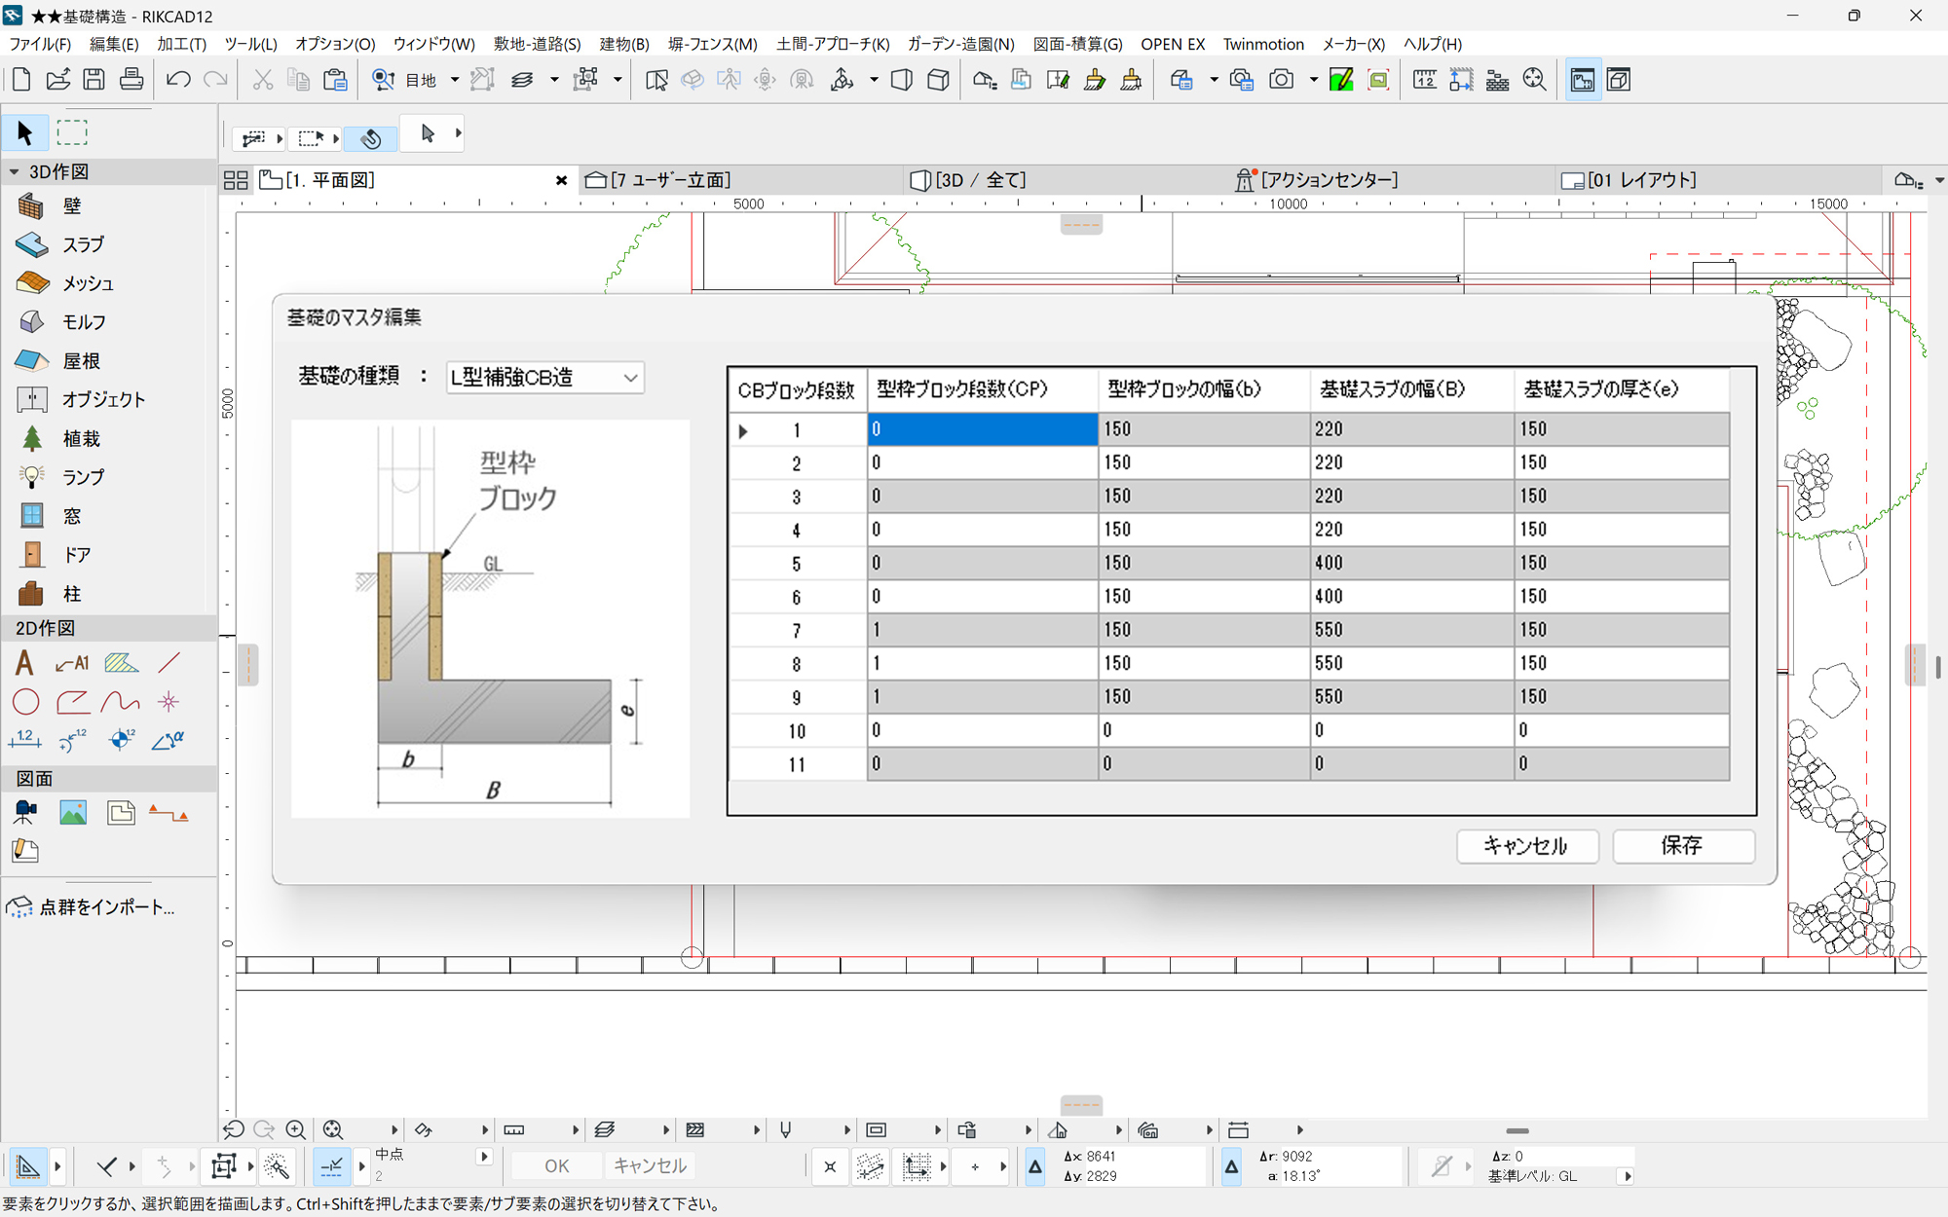Select the スラブ (slab) tool
This screenshot has width=1948, height=1217.
pos(60,244)
